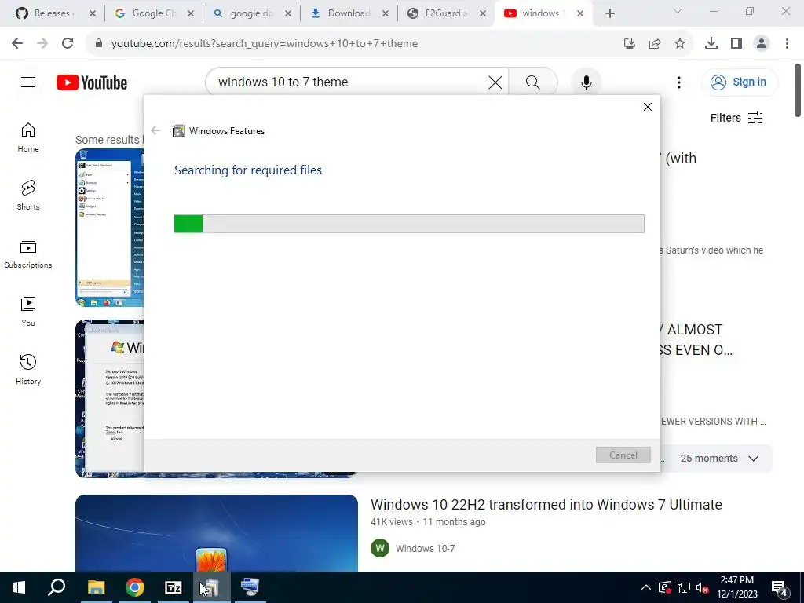Click the muted volume tray icon
The width and height of the screenshot is (804, 603).
(x=703, y=587)
